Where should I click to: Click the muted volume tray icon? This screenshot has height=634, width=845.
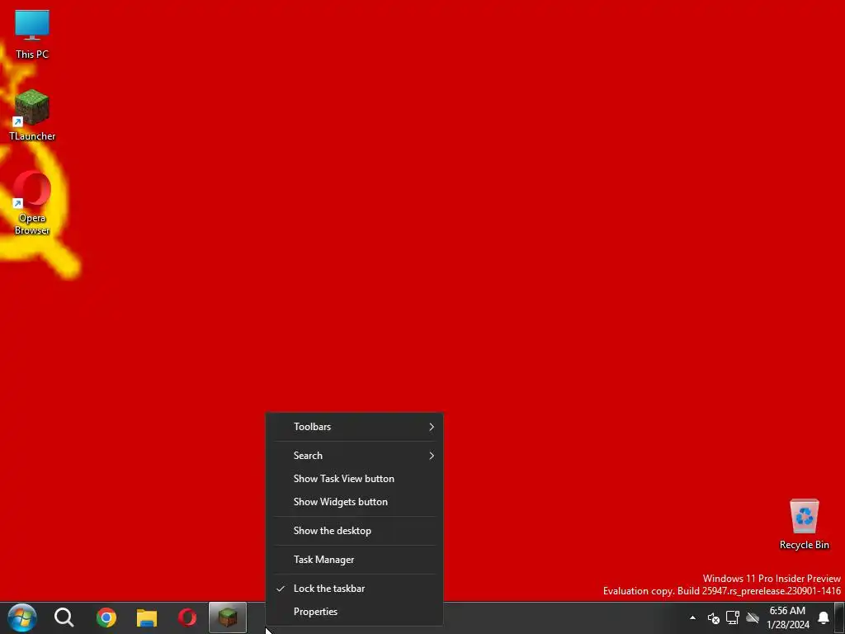(x=714, y=617)
